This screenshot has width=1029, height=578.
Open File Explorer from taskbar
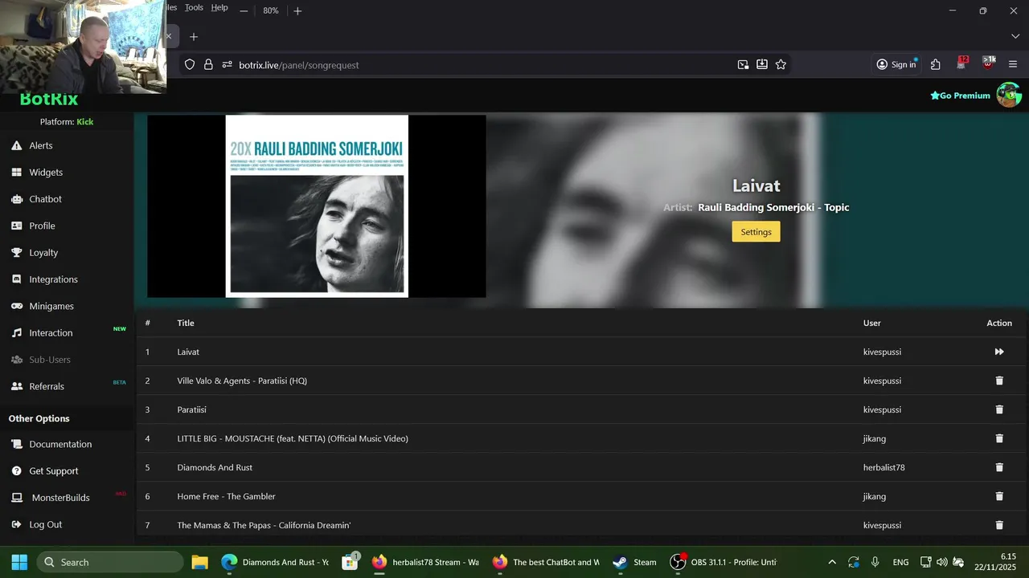[x=199, y=562]
